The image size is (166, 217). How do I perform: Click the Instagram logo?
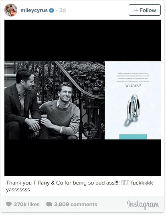(143, 205)
